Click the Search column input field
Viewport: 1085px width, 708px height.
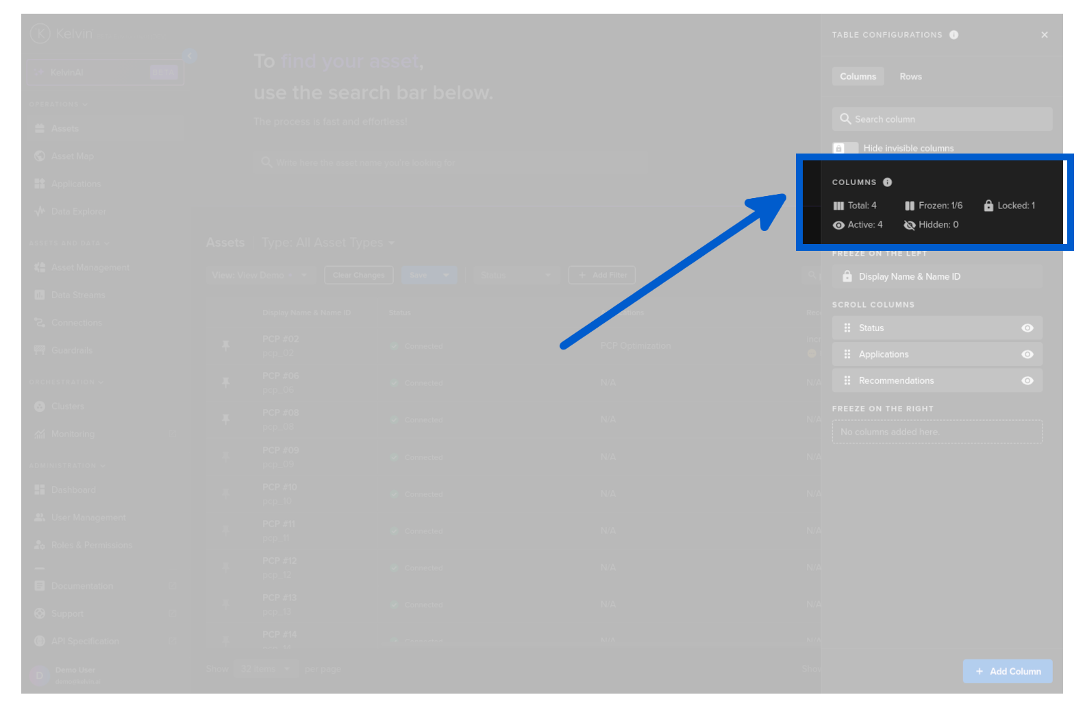coord(942,119)
